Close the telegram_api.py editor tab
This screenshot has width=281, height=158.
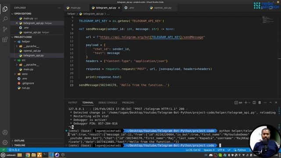click(x=119, y=8)
